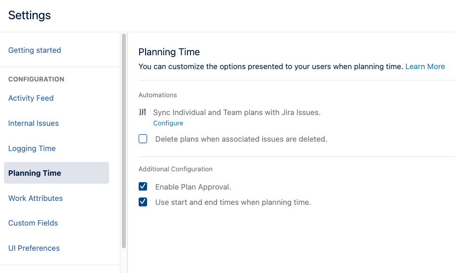This screenshot has height=273, width=455.
Task: Click the Additional Configuration section heading
Action: (x=175, y=169)
